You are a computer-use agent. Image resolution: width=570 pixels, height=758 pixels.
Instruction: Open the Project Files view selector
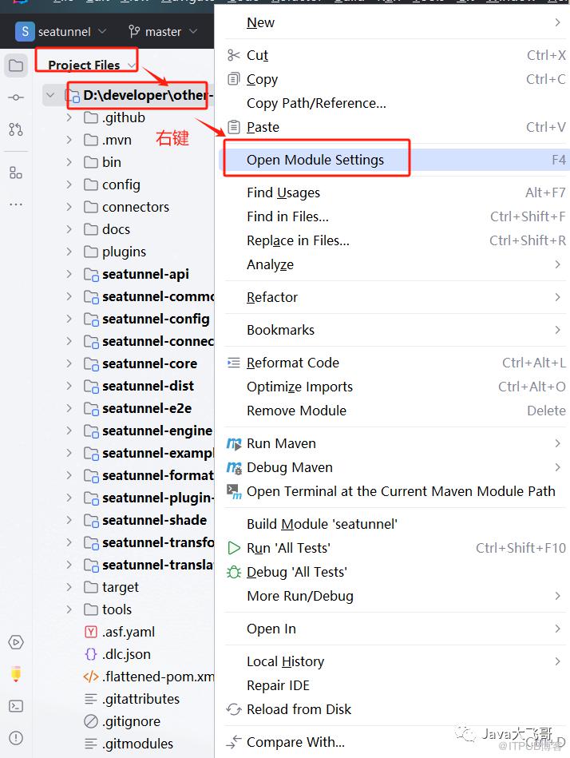pyautogui.click(x=89, y=65)
